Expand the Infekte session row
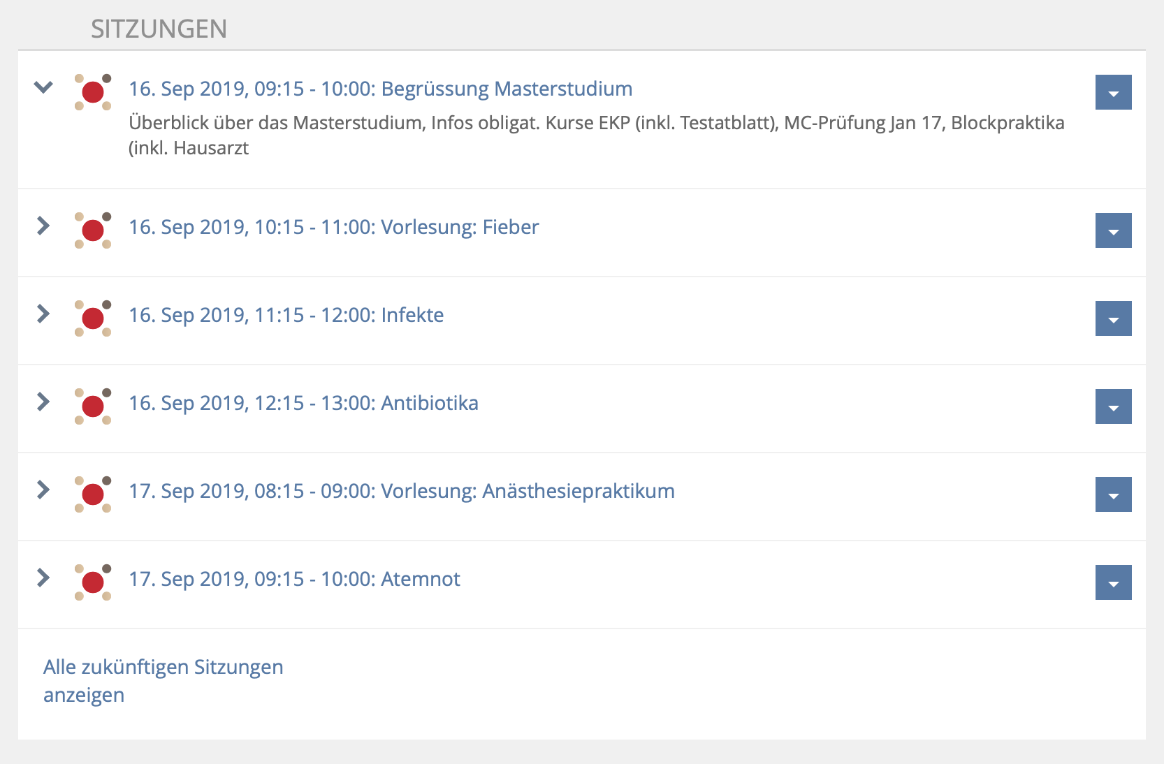This screenshot has height=764, width=1164. [43, 314]
